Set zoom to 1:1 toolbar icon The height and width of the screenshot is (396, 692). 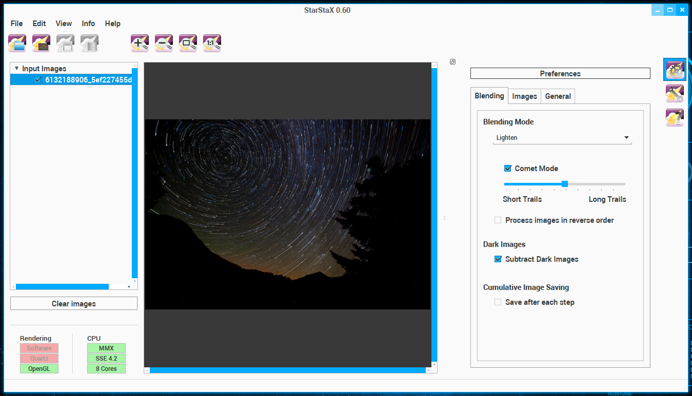(212, 44)
